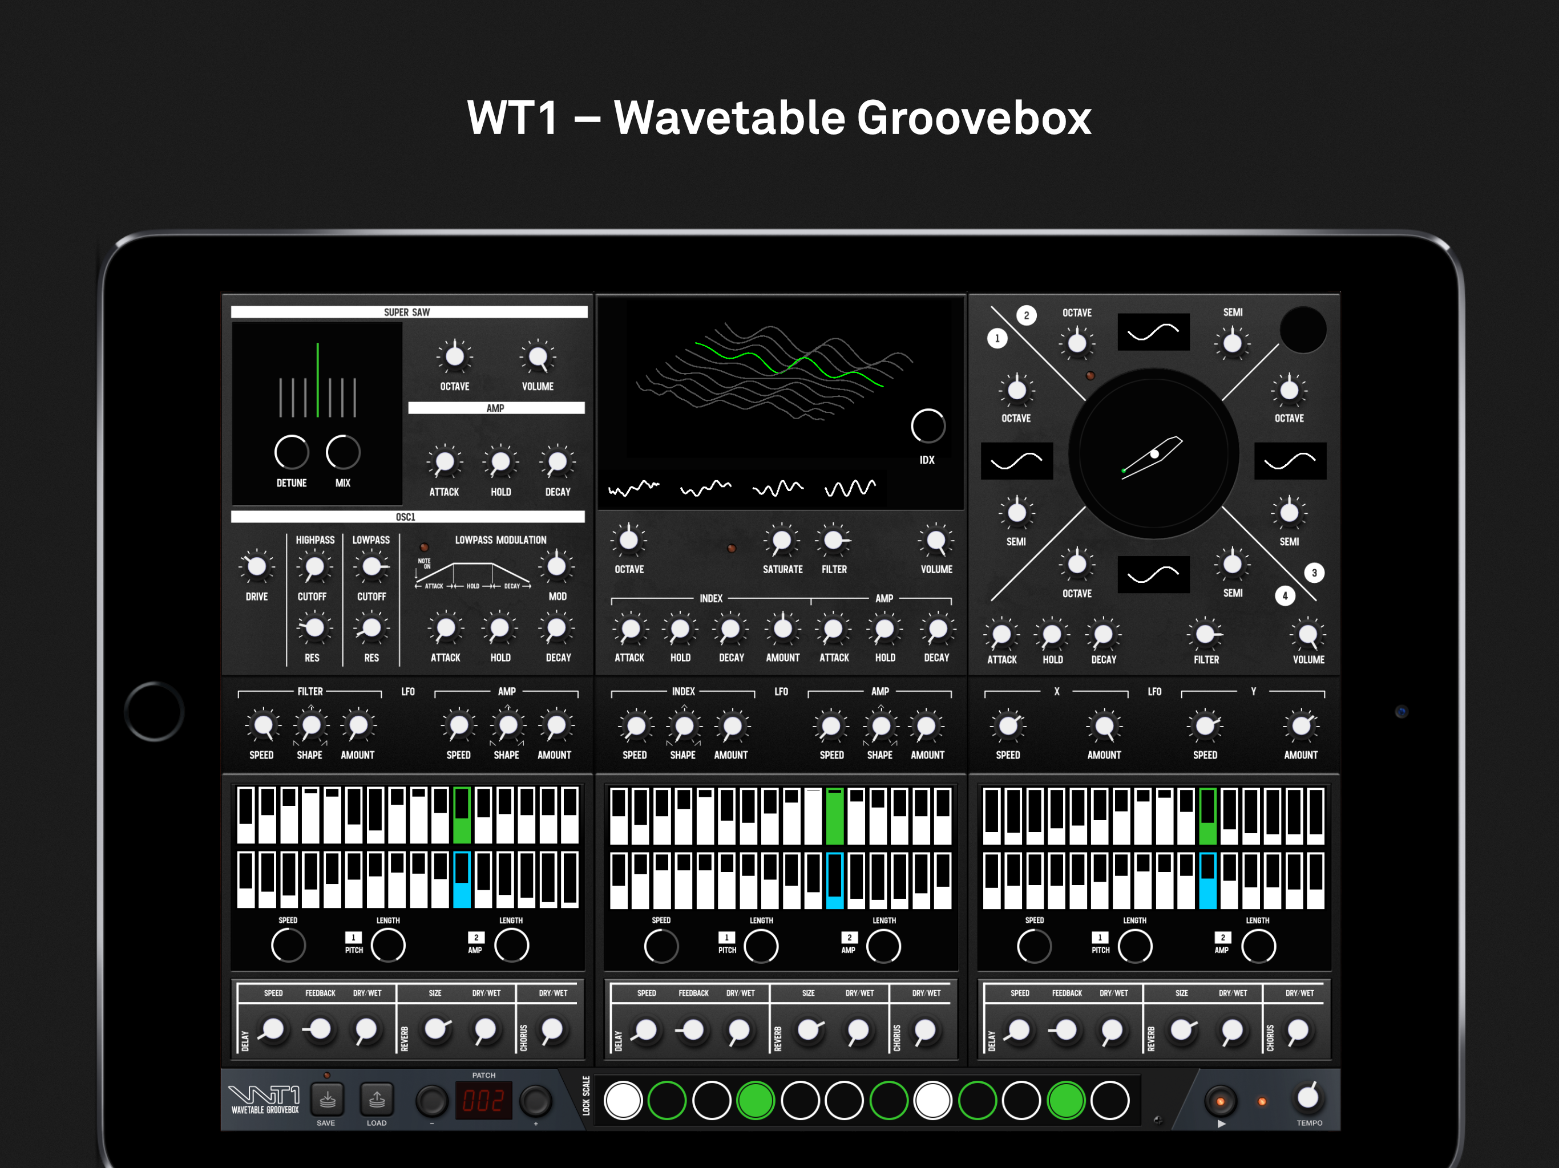Click the small crosshair icon right of the Lock Scale circles
The width and height of the screenshot is (1559, 1168).
tap(1157, 1120)
